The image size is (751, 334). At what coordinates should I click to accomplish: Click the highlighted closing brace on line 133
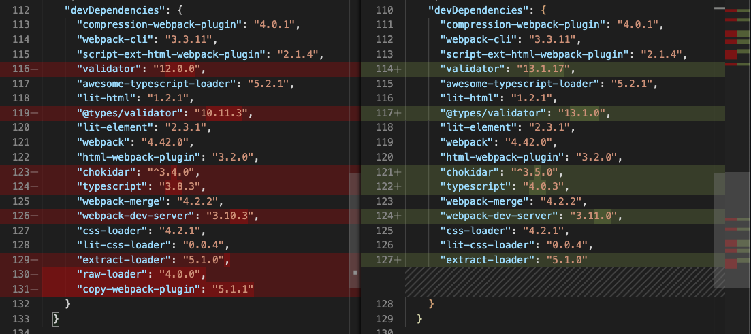tap(56, 318)
